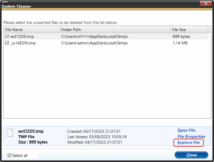Sort by File Size column header
The width and height of the screenshot is (214, 162).
(x=189, y=30)
